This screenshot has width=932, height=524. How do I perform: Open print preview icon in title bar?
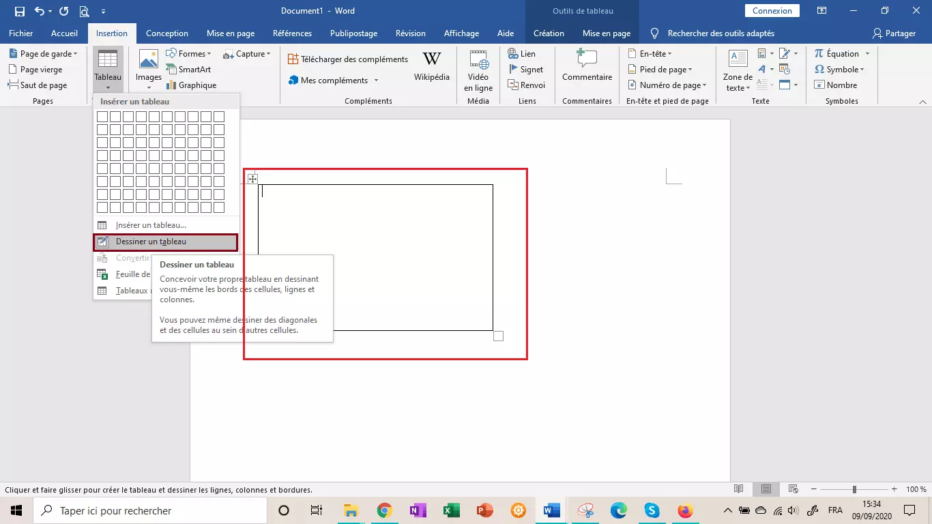tap(84, 11)
